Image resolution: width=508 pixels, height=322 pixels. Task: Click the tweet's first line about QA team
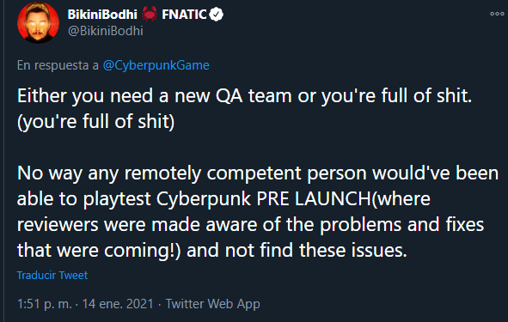coord(245,96)
